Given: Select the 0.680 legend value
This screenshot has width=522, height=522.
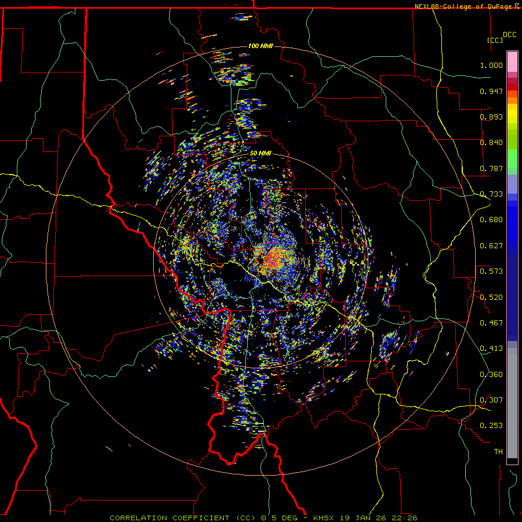Looking at the screenshot, I should click(491, 220).
